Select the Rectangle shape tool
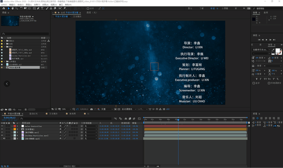The height and width of the screenshot is (168, 283). tap(34, 8)
